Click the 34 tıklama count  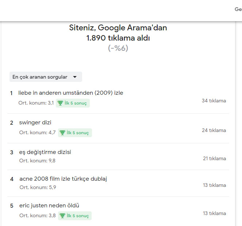214,101
